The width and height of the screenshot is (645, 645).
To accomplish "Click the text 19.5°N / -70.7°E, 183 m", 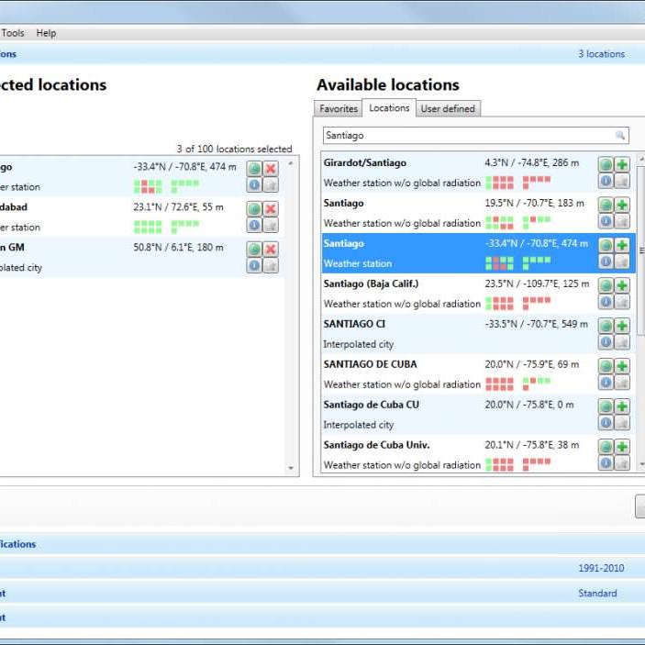I will 534,203.
